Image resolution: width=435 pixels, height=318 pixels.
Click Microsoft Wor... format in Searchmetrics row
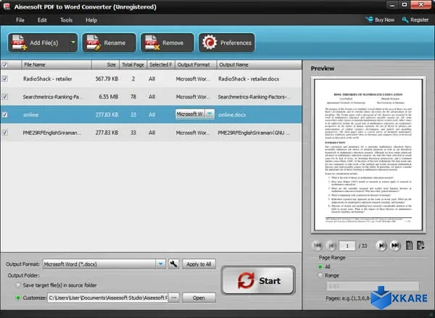193,97
